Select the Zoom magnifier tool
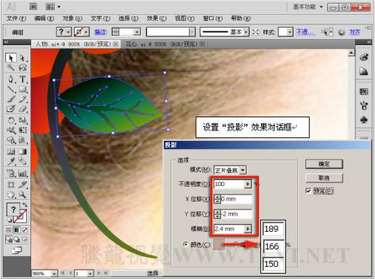The image size is (375, 279). (22, 194)
